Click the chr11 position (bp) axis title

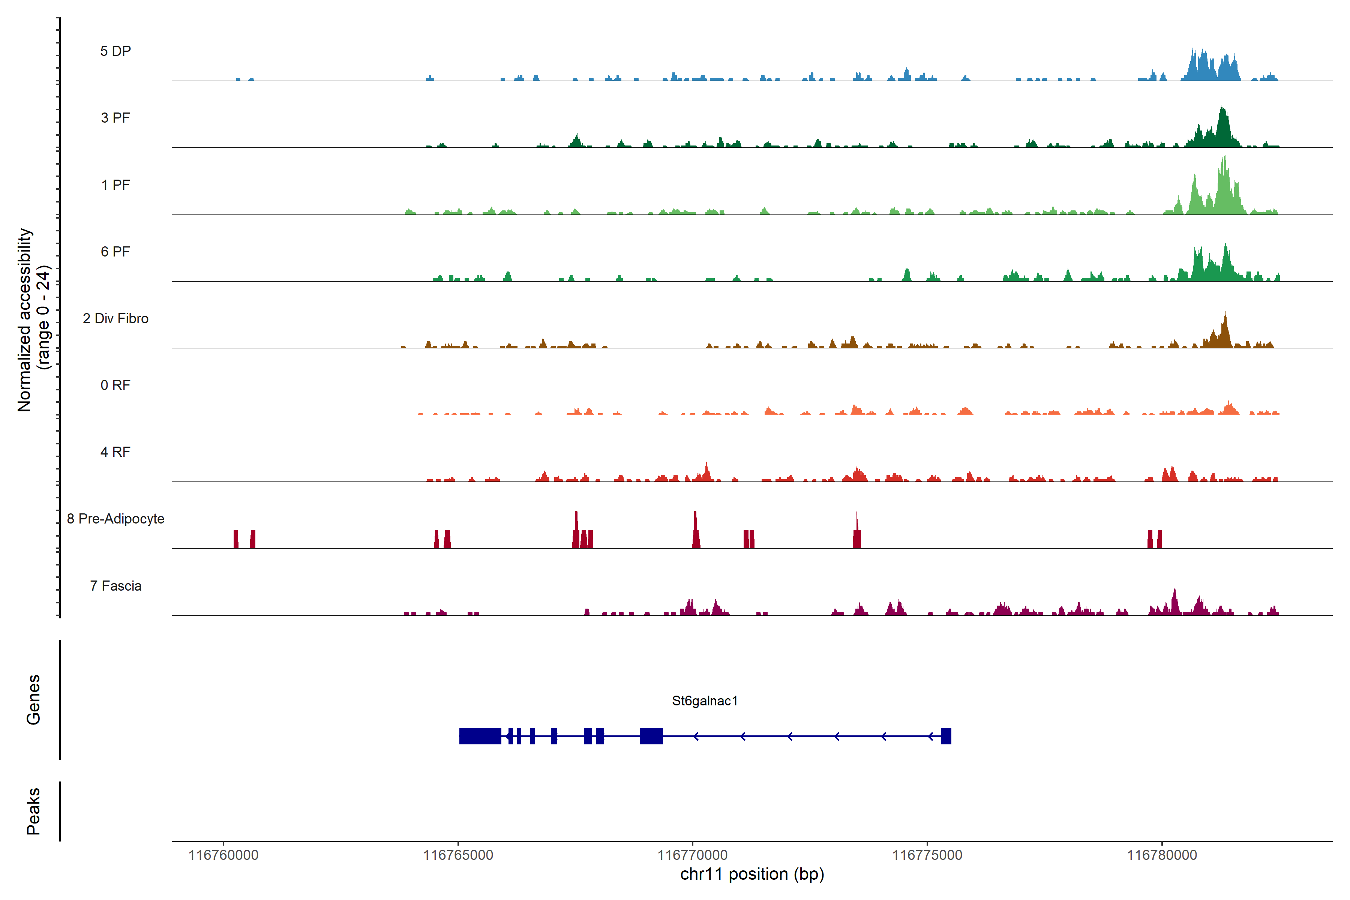[x=752, y=874]
